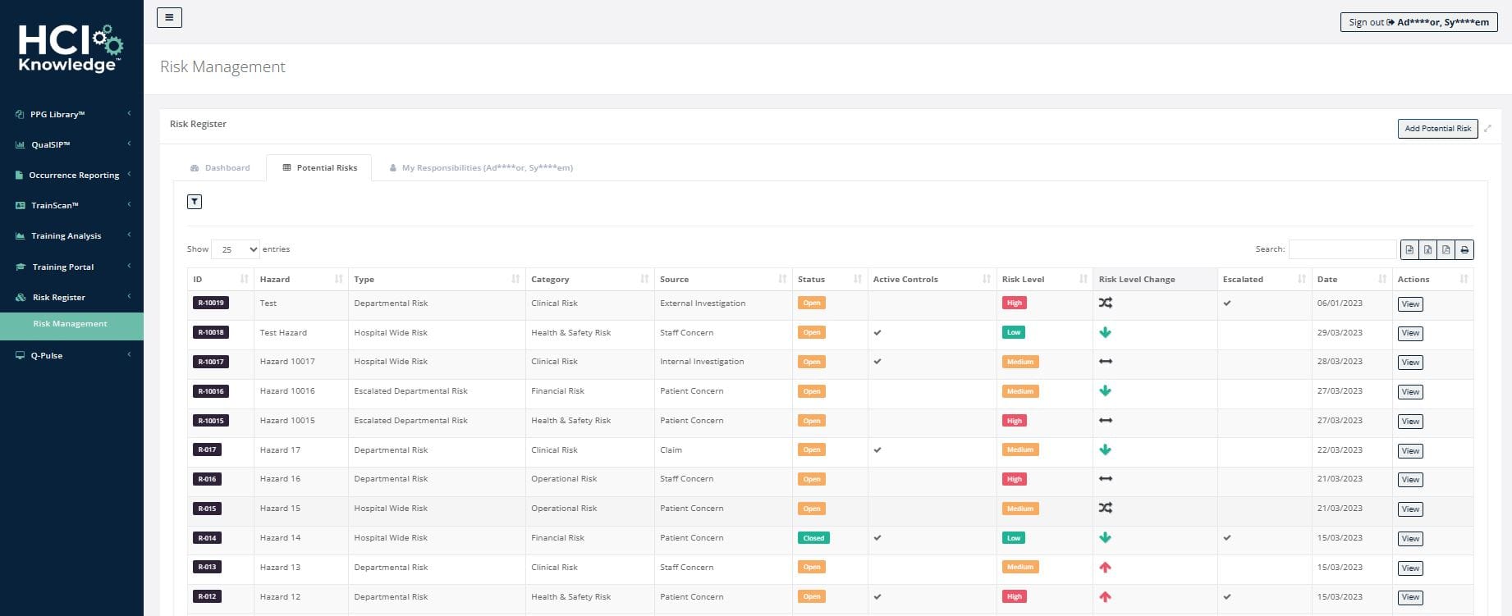Expand the Occurrence Reporting sidebar menu
Screen dimensions: 1512x616
(x=72, y=176)
